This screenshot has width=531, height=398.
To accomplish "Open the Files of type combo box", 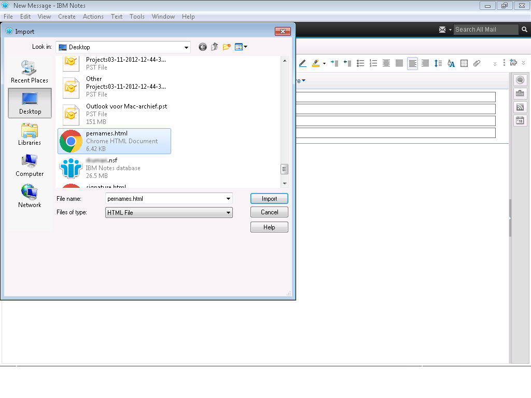I will (169, 213).
